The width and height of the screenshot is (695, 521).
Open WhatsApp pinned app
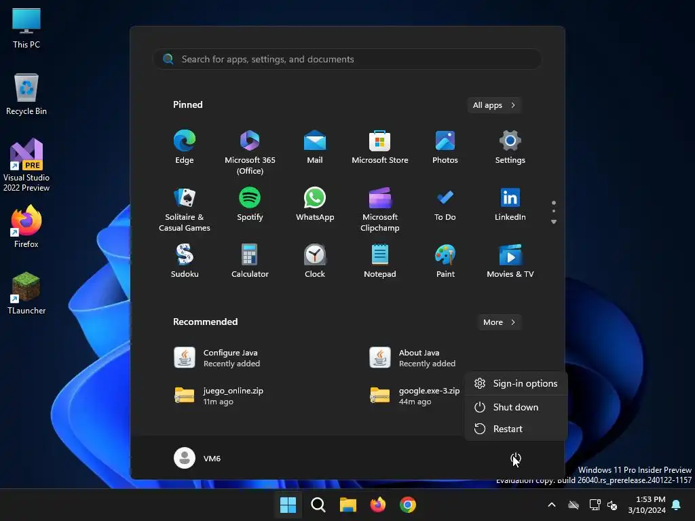[315, 204]
